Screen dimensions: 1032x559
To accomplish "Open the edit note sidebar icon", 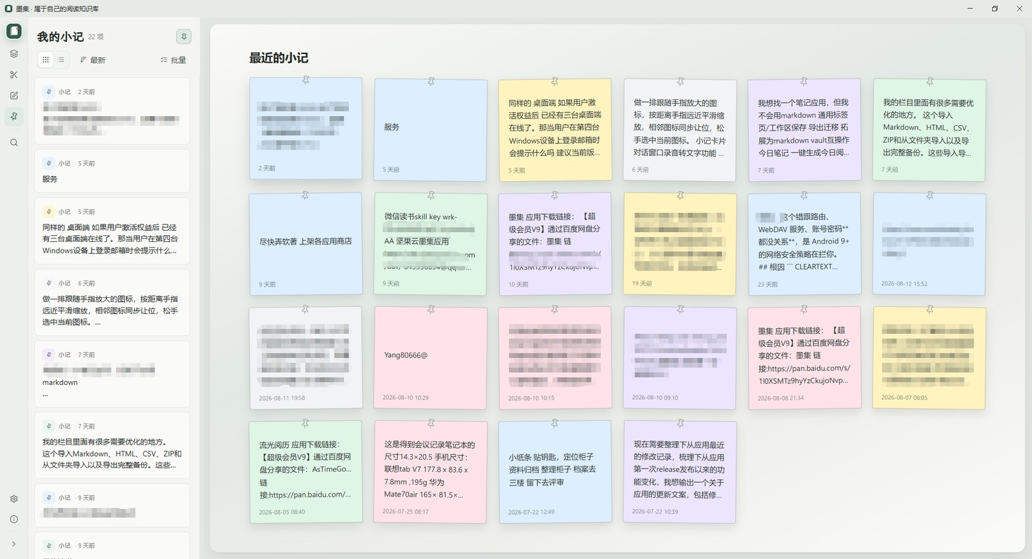I will pos(14,95).
